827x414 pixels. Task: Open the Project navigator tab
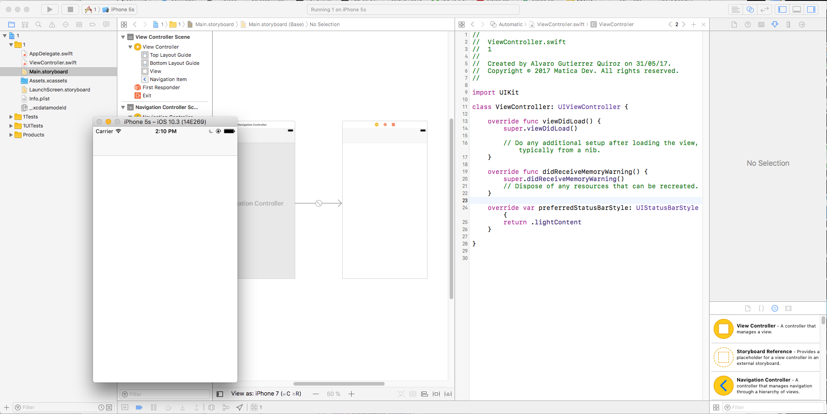point(12,24)
